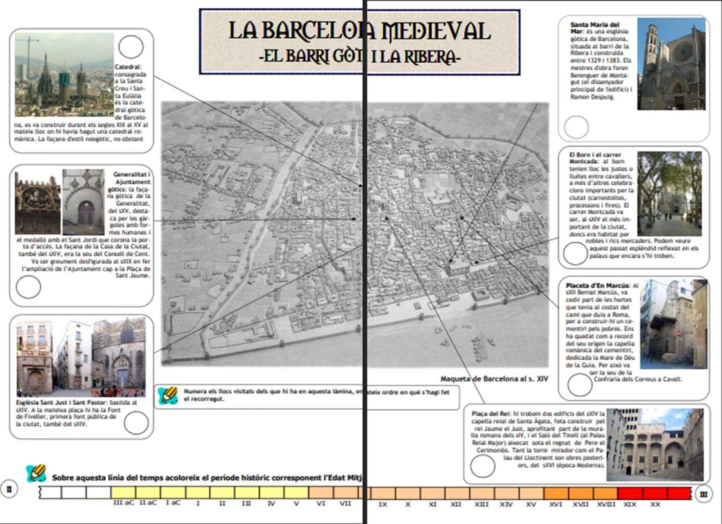Click the number circle in the Catedral box
Screen dimensions: 722x524
[x=131, y=47]
